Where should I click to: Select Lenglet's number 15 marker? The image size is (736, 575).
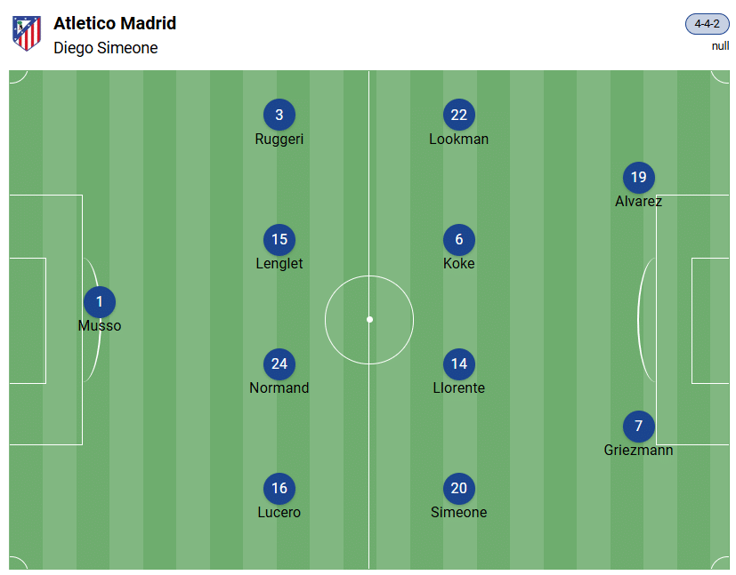[x=279, y=239]
